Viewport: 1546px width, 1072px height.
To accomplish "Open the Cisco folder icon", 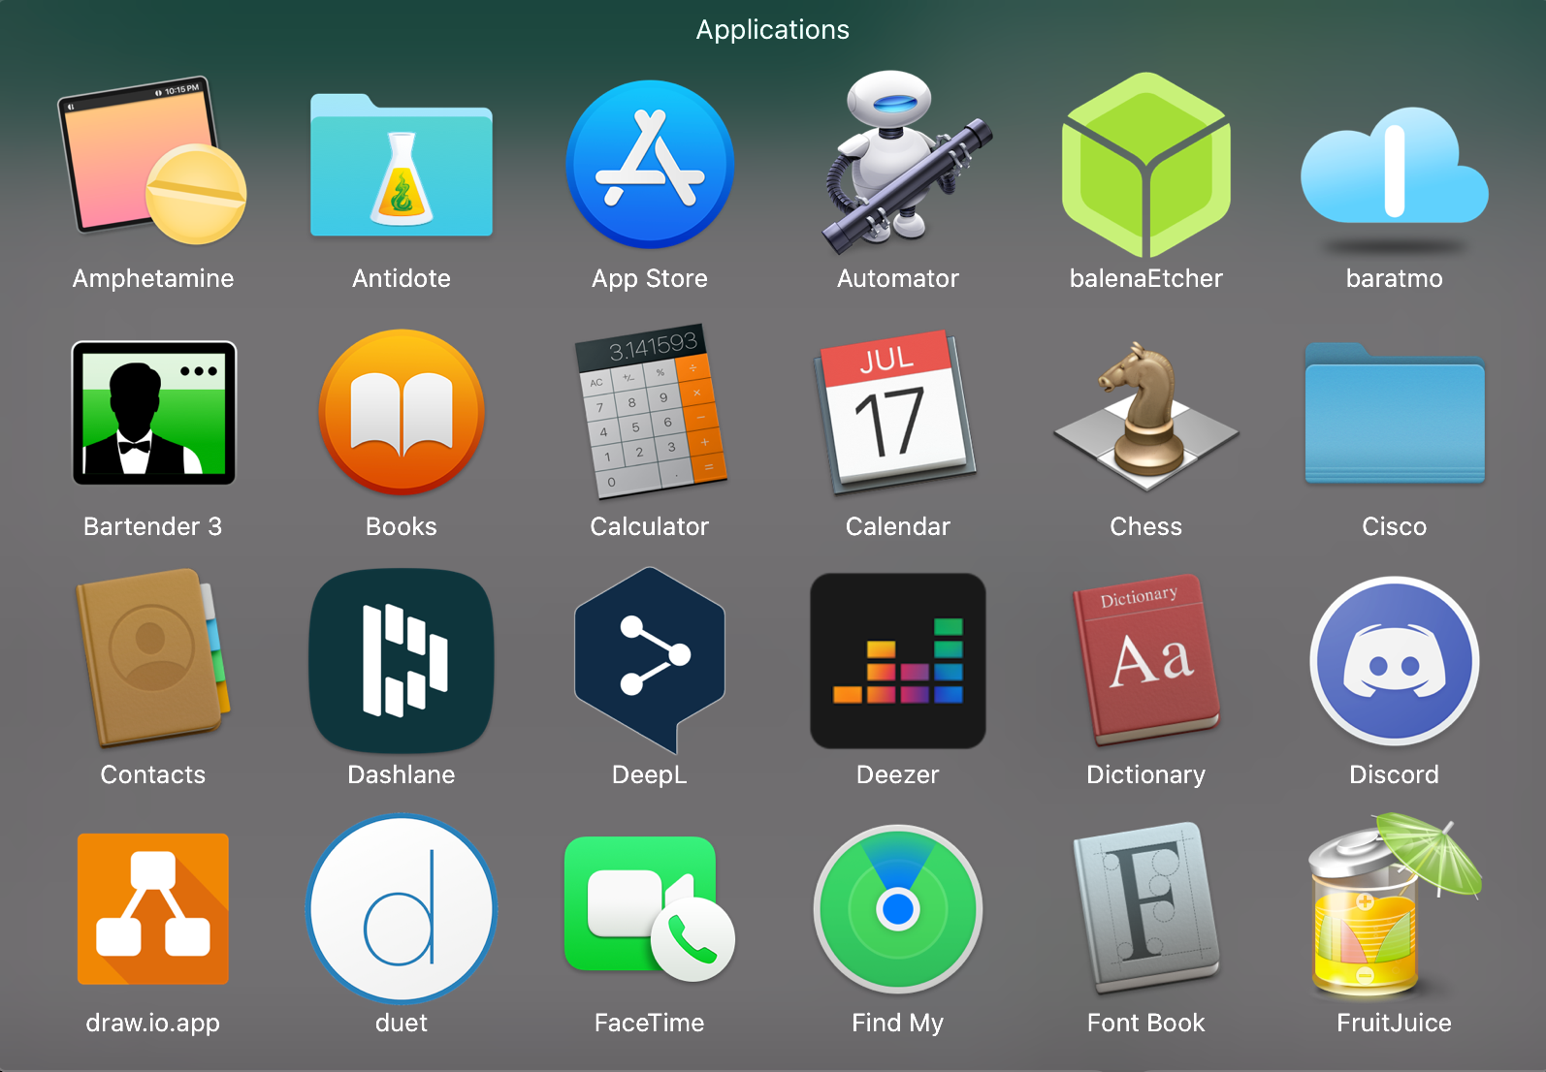I will pyautogui.click(x=1395, y=414).
